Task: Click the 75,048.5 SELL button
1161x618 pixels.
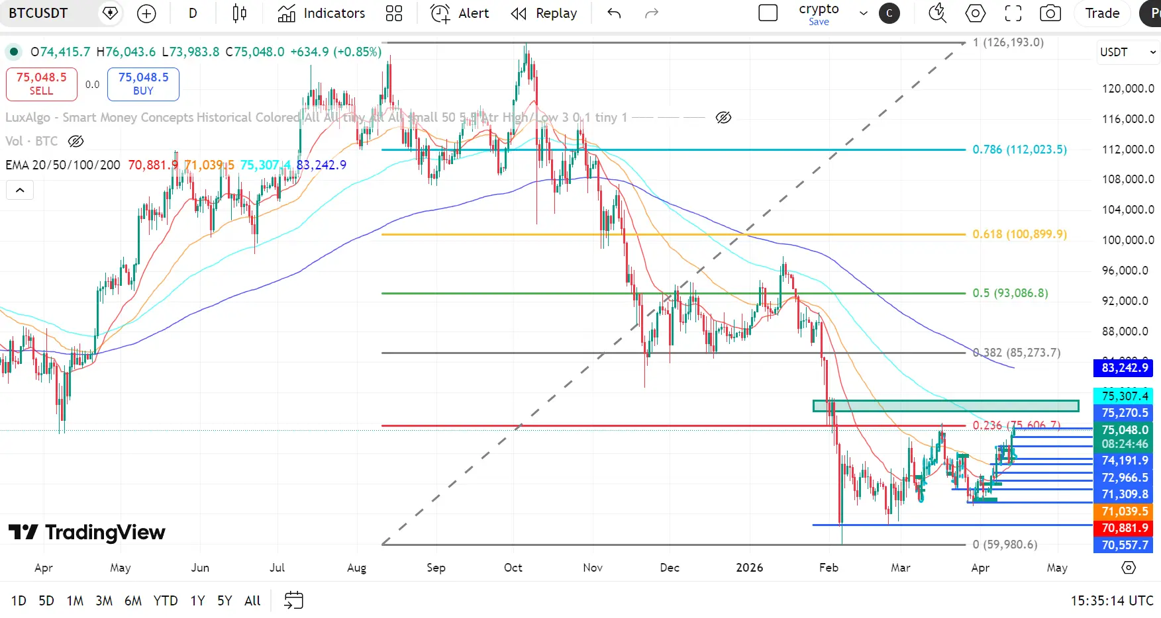Action: tap(41, 84)
